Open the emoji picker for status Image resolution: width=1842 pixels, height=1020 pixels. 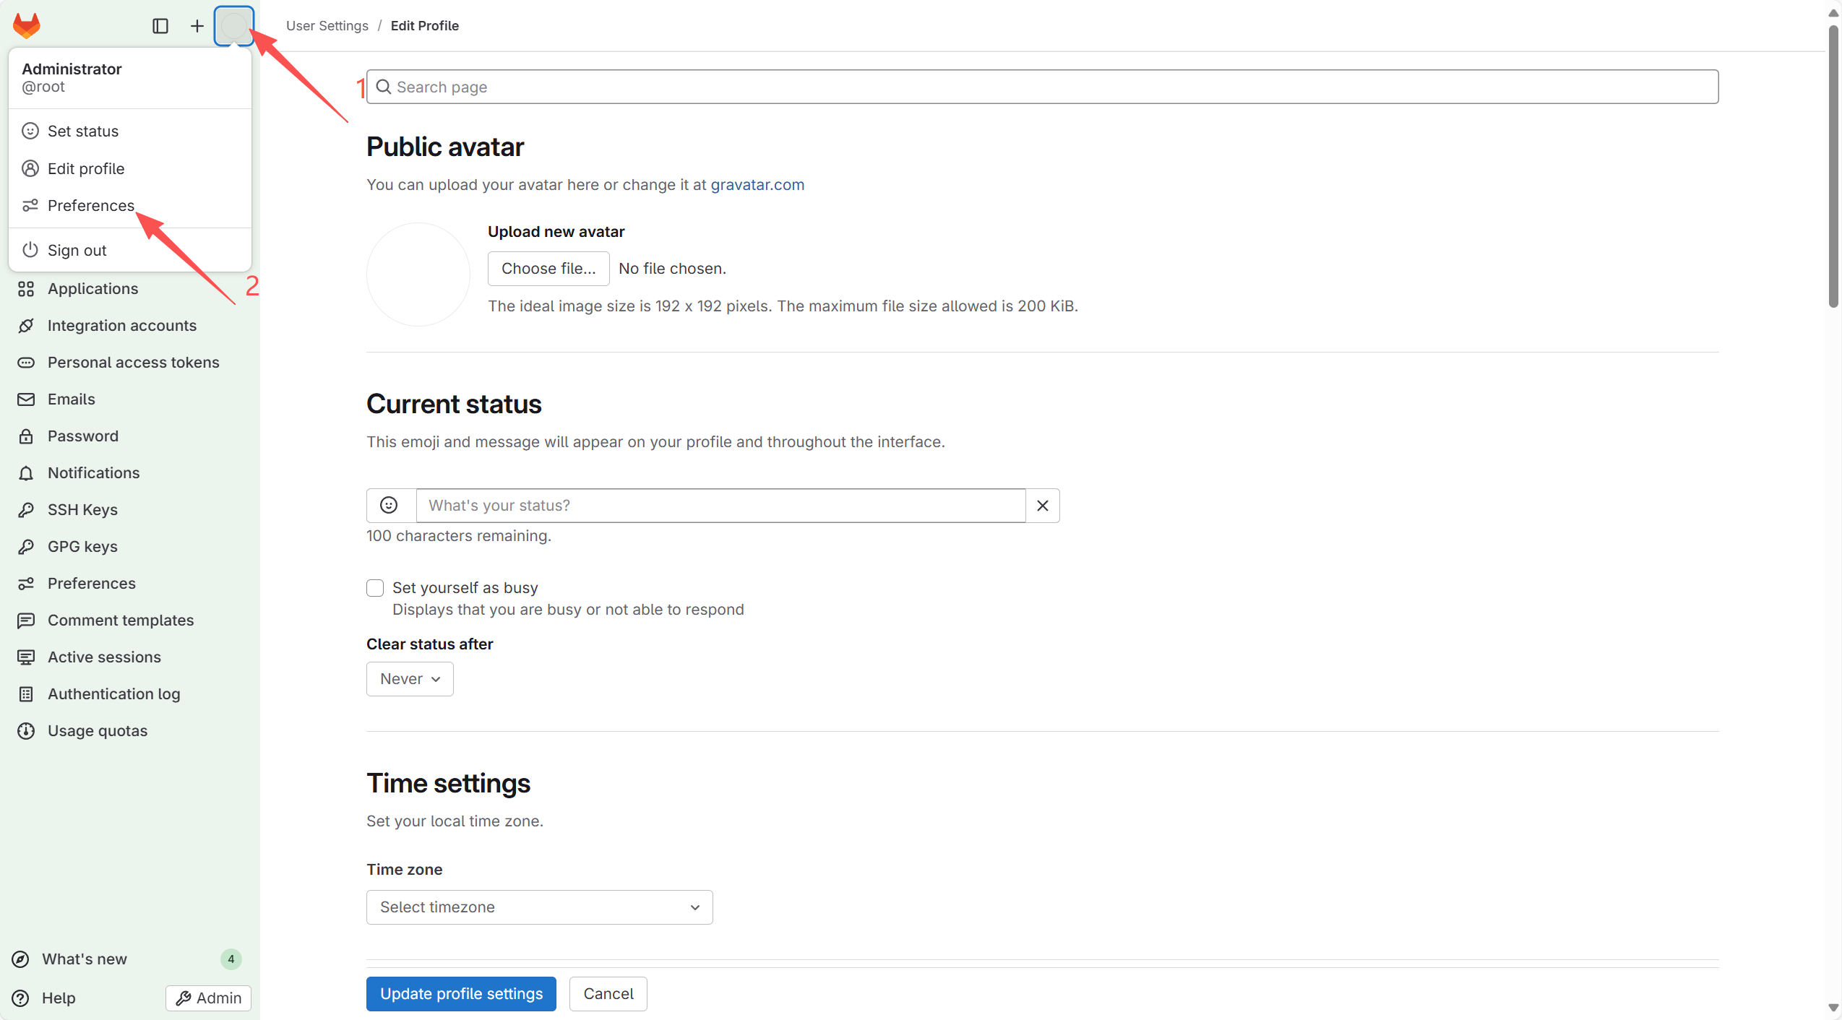pos(390,506)
